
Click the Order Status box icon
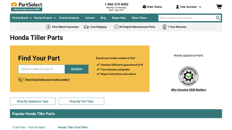pyautogui.click(x=144, y=7)
